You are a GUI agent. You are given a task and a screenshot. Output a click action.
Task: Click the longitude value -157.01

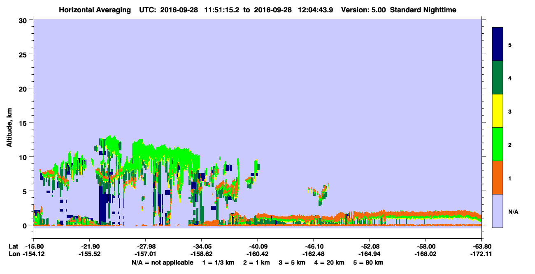[145, 254]
